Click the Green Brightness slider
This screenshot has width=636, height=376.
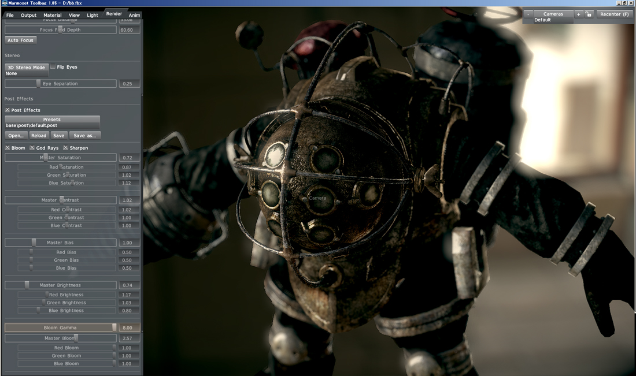tap(66, 302)
